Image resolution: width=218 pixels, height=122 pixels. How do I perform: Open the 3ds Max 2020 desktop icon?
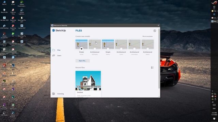tap(4, 19)
